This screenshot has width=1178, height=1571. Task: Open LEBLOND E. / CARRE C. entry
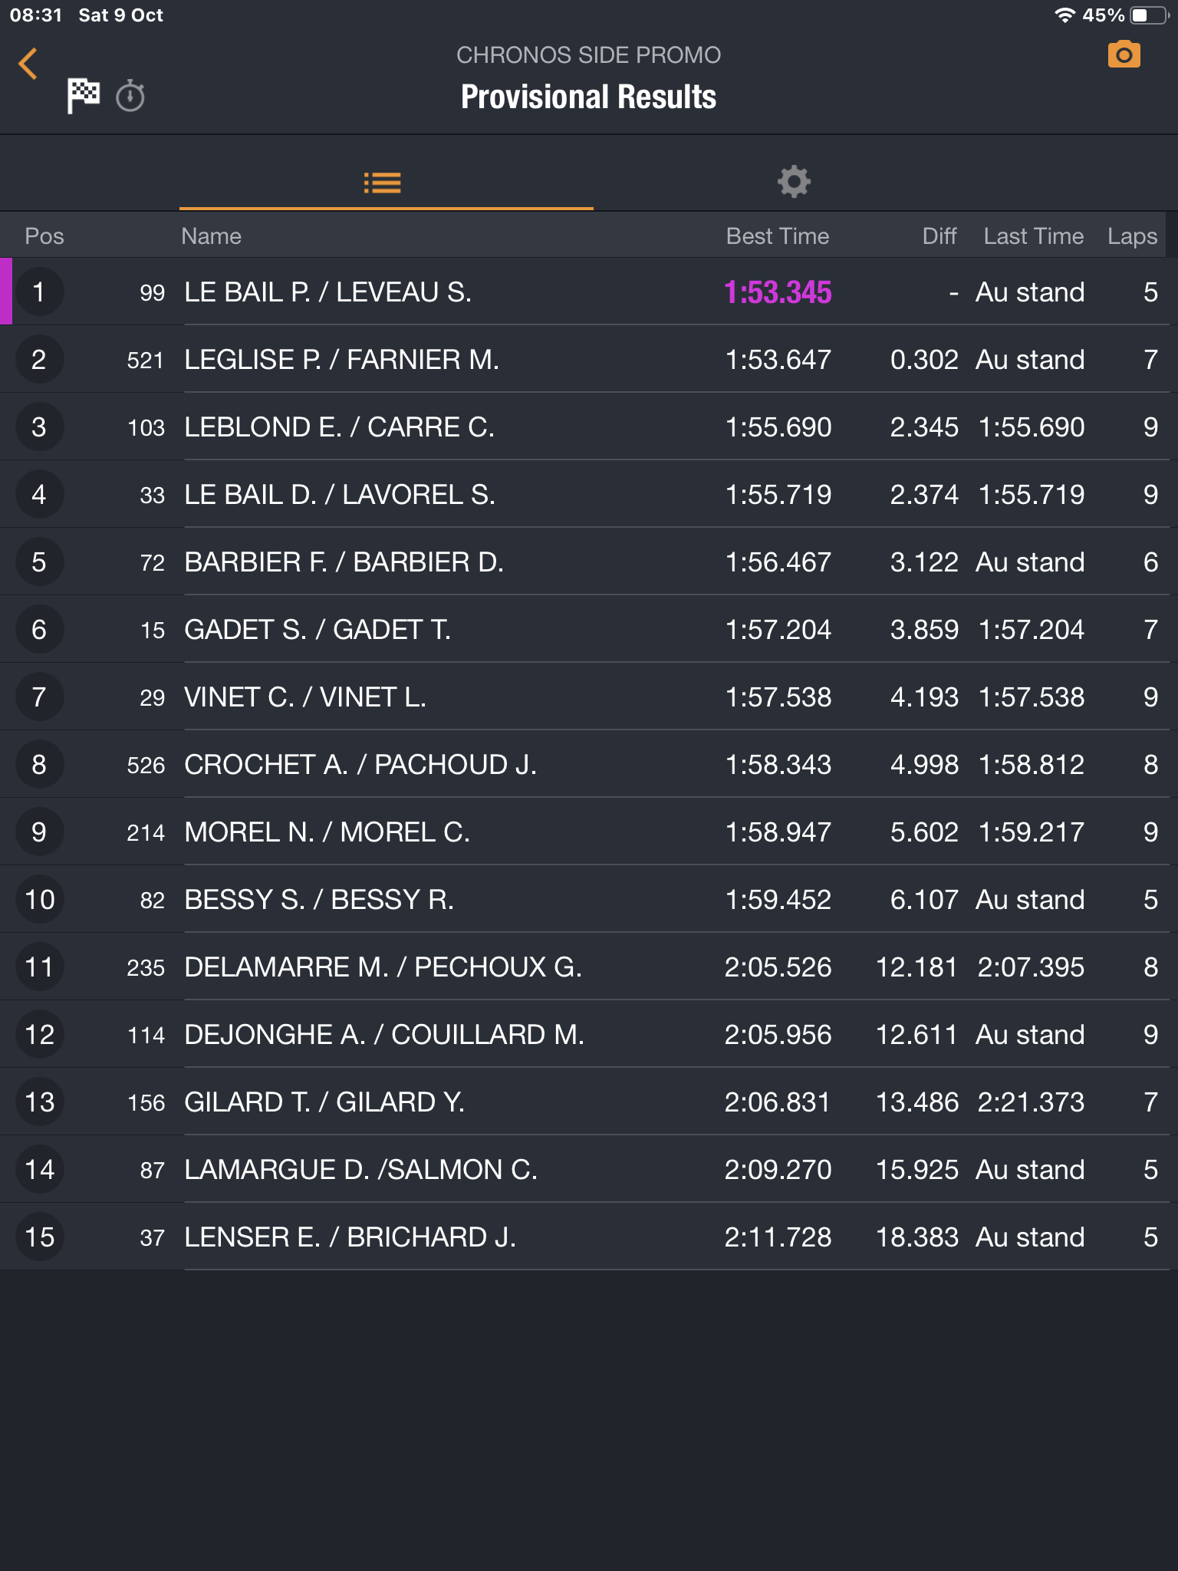pyautogui.click(x=340, y=427)
